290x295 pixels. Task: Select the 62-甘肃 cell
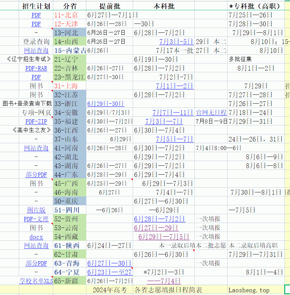pos(70,254)
